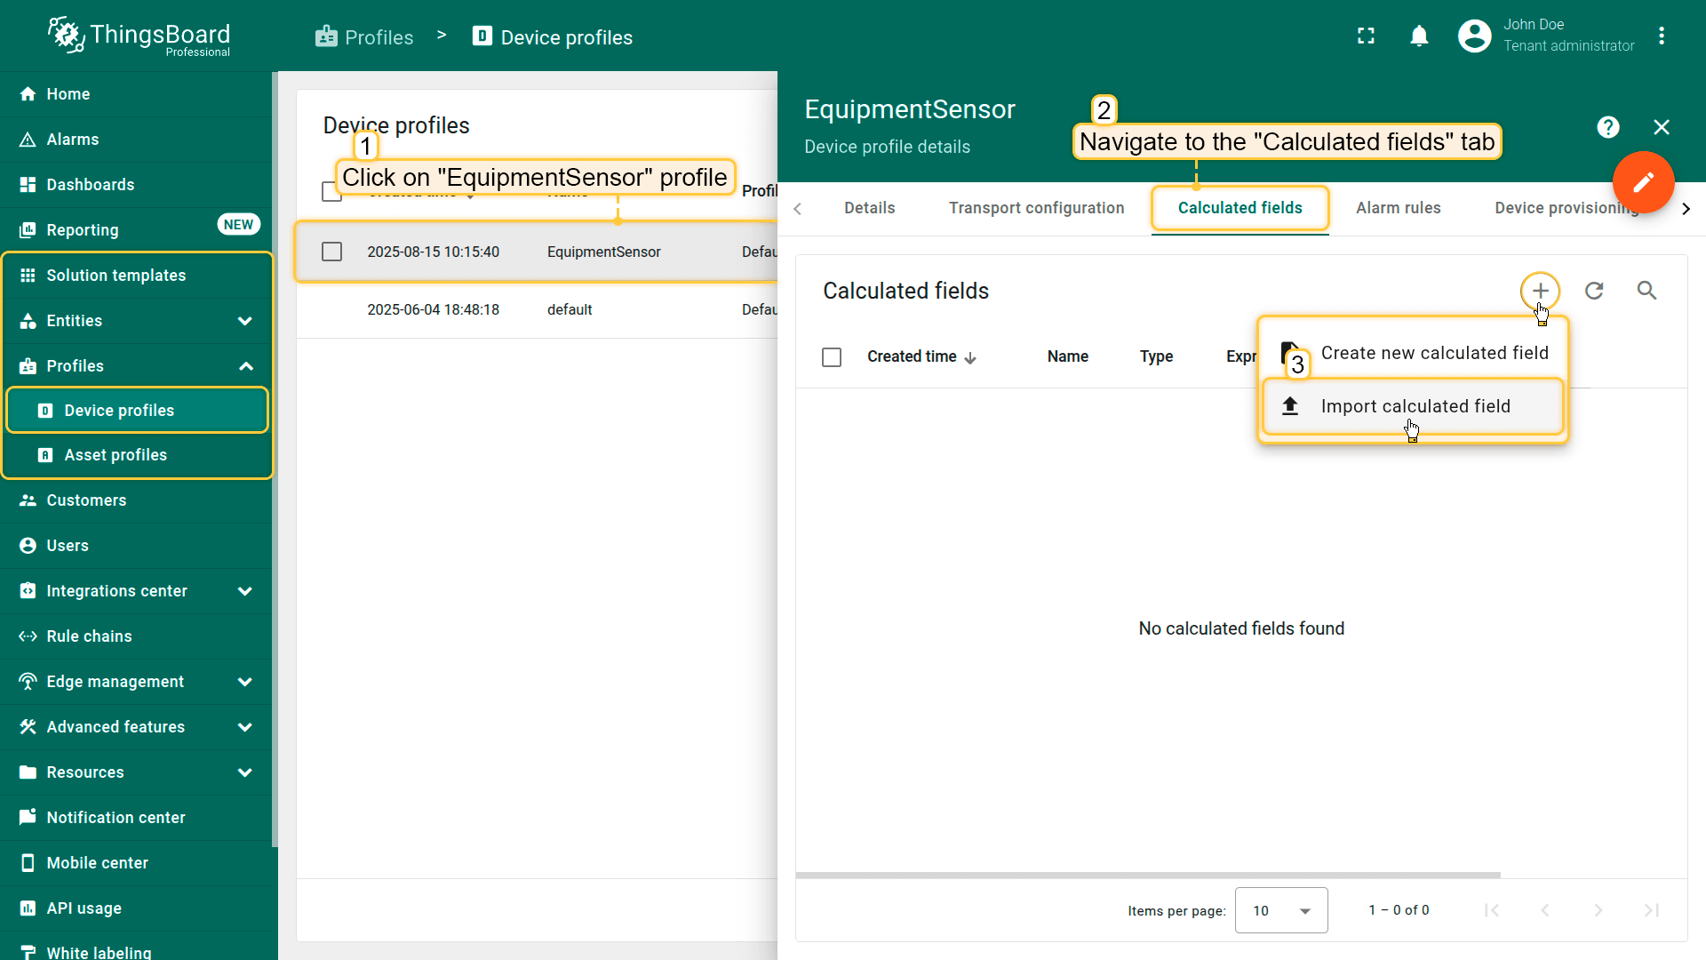Switch to the Alarm rules tab
The width and height of the screenshot is (1706, 960).
1398,208
